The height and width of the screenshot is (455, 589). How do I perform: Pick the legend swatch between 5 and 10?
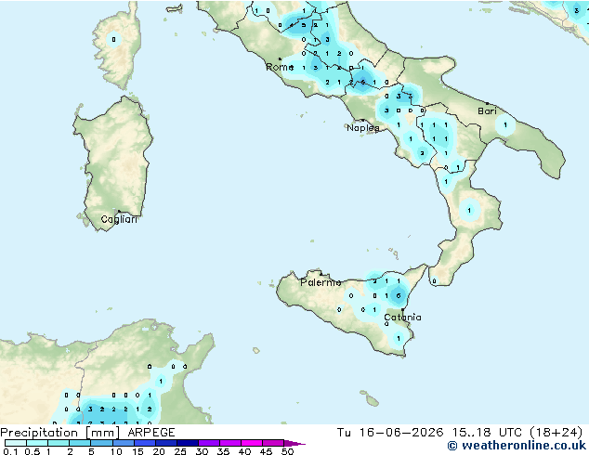(101, 443)
